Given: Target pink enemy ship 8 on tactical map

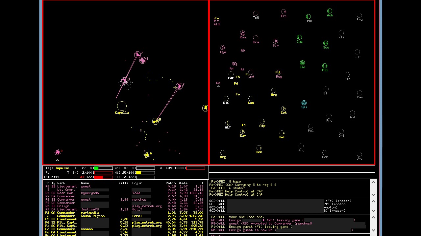Looking at the screenshot, I should click(143, 60).
